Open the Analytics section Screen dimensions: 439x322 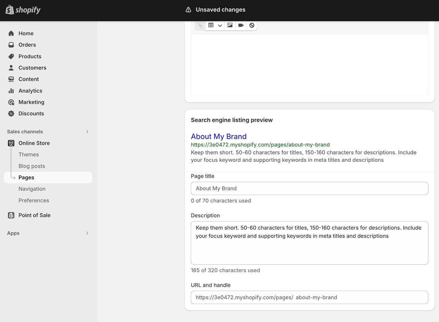[30, 91]
